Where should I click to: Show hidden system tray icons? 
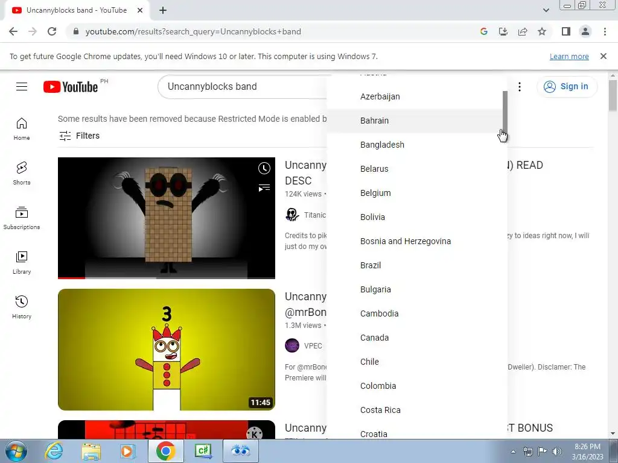pyautogui.click(x=513, y=452)
